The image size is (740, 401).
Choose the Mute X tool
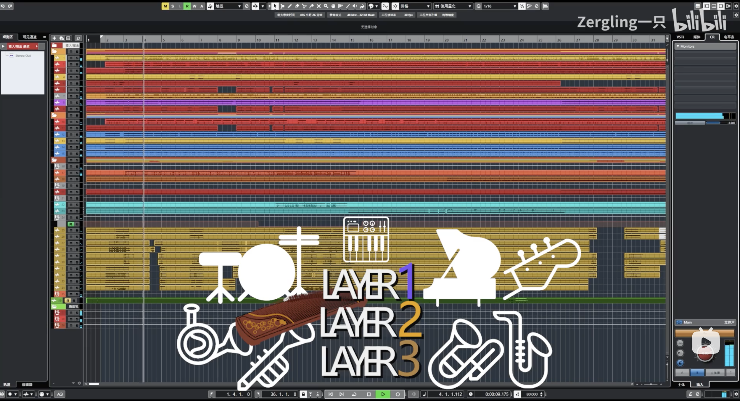pyautogui.click(x=319, y=6)
